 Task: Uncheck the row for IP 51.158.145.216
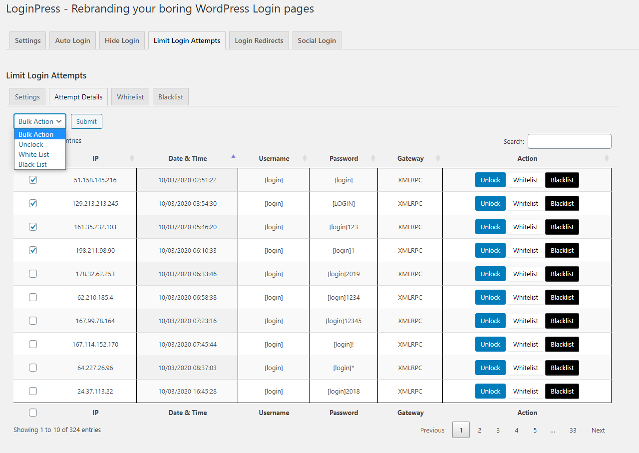coord(33,180)
